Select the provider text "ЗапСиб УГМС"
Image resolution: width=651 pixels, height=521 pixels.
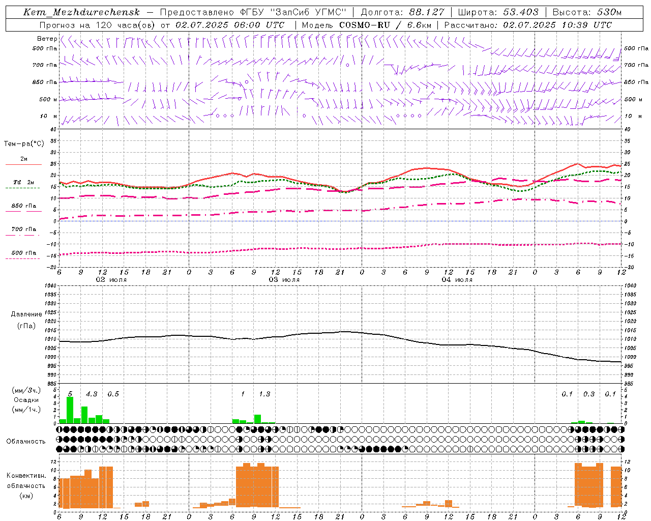309,12
